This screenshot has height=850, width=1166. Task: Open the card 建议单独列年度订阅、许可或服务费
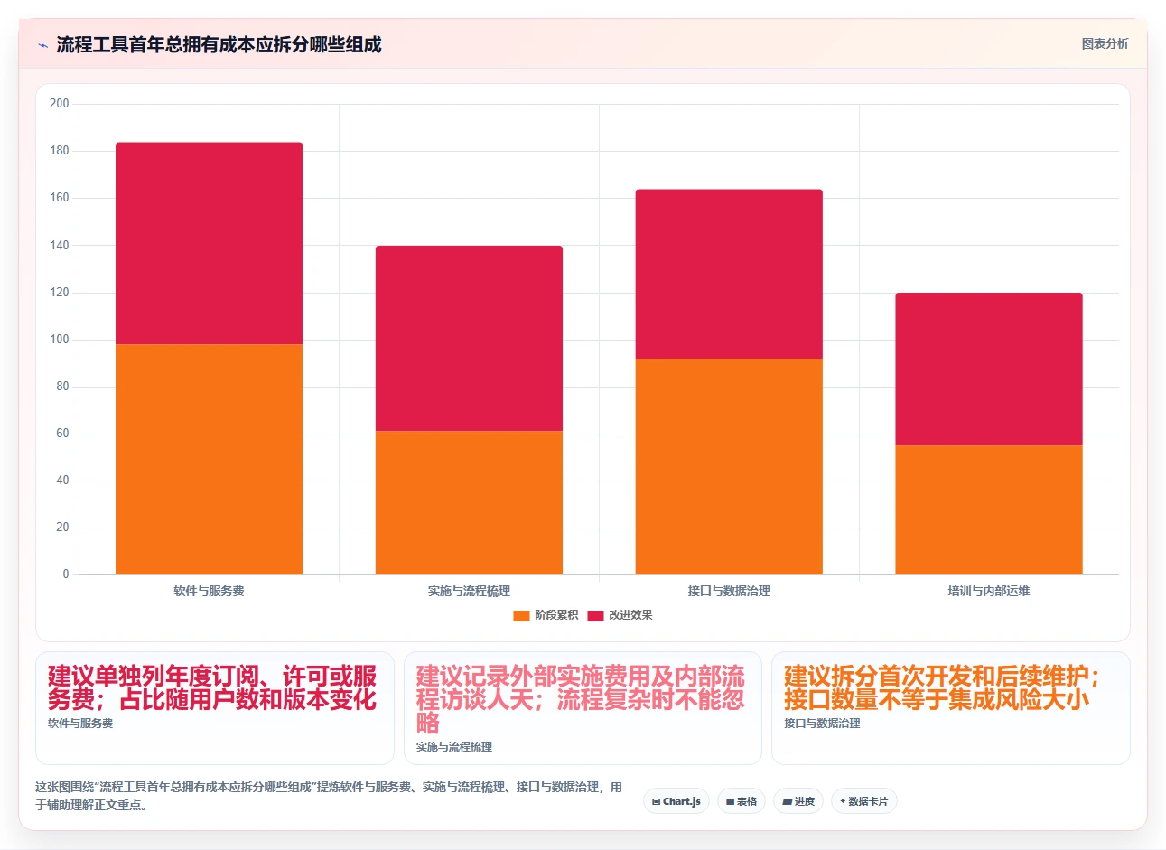215,708
